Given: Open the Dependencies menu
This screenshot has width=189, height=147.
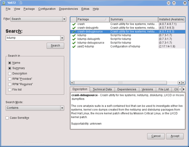Looking at the screenshot, I should [68, 9].
